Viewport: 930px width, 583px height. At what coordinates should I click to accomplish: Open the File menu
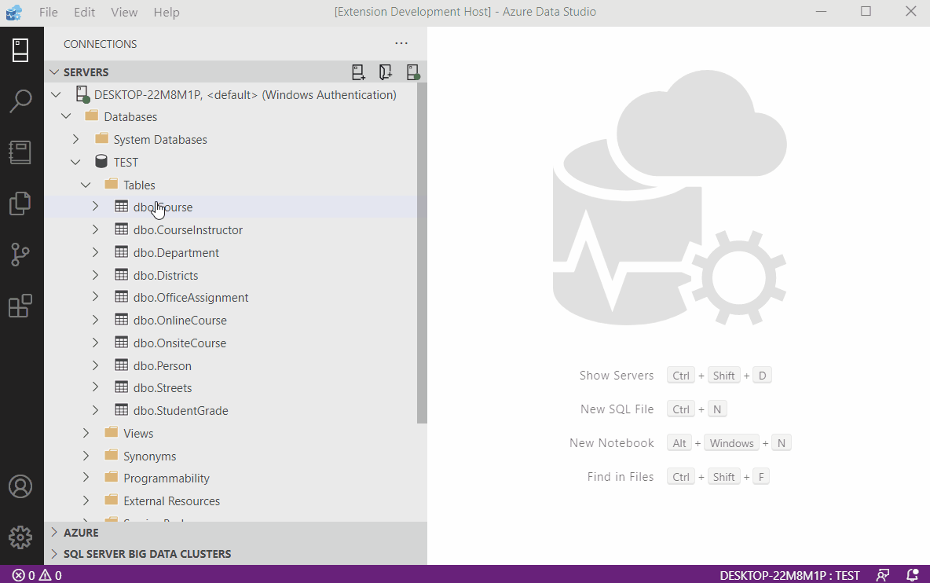pyautogui.click(x=48, y=12)
